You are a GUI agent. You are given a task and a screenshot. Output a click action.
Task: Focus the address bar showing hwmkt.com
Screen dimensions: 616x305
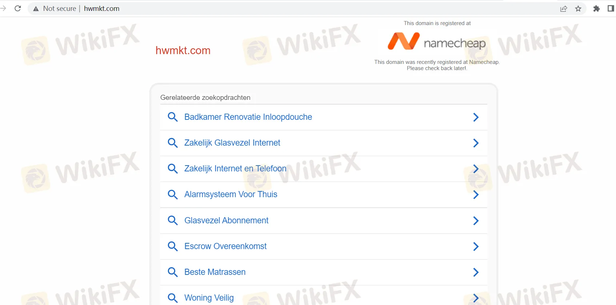coord(291,8)
